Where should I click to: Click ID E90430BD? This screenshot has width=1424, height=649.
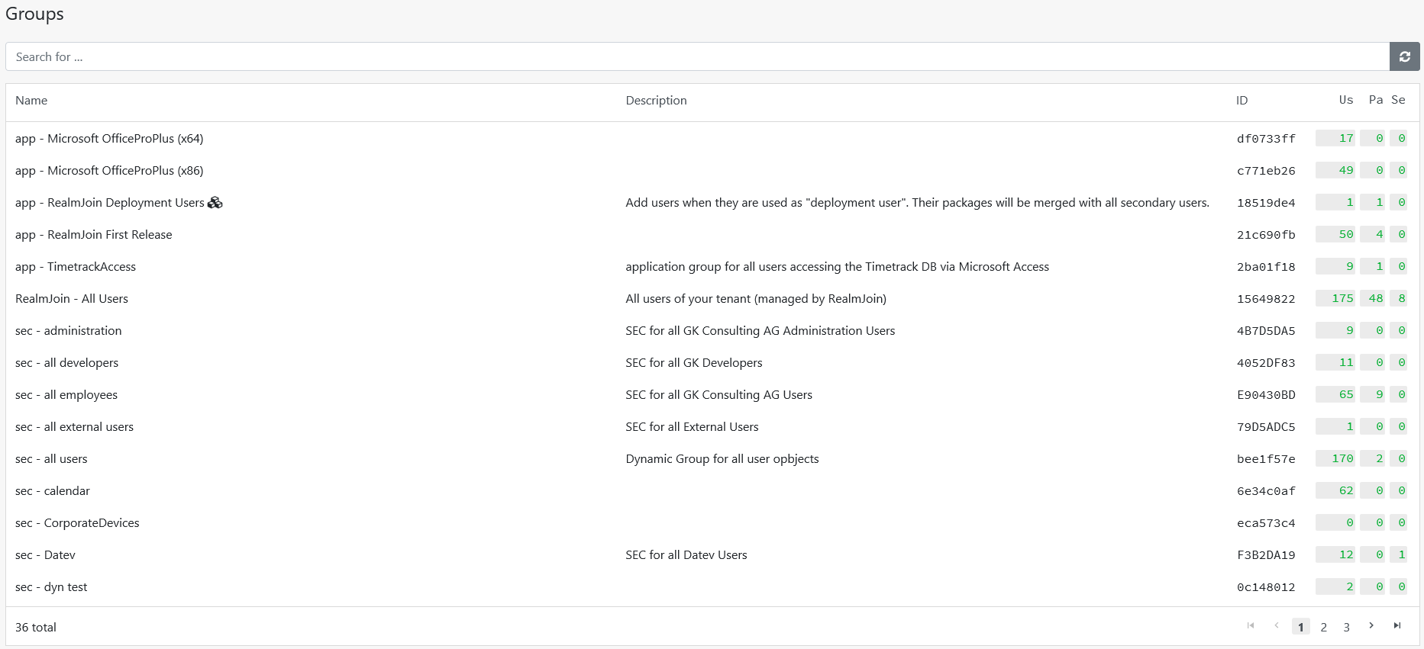[x=1266, y=395]
